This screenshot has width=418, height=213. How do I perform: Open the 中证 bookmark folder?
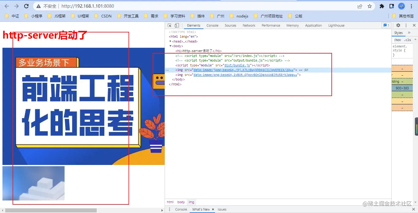click(12, 16)
